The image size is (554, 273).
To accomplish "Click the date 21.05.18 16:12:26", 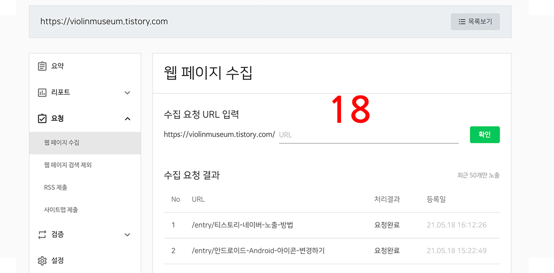I will (457, 225).
